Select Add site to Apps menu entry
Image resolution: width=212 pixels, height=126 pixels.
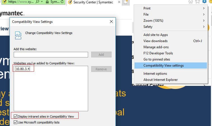[x=171, y=35]
